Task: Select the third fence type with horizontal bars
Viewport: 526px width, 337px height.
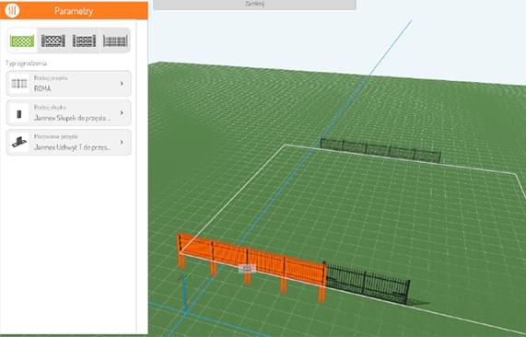Action: tap(84, 41)
